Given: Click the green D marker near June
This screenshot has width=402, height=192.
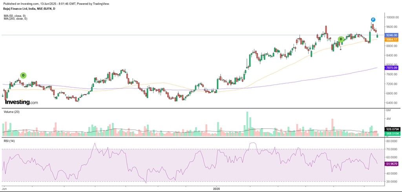Looking at the screenshot, I should tap(23, 75).
